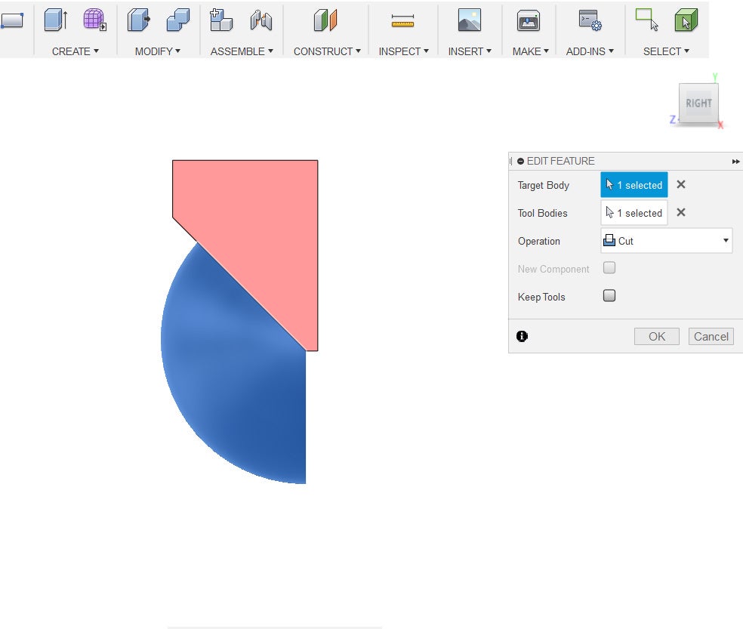Cancel the Edit Feature dialog

[711, 337]
